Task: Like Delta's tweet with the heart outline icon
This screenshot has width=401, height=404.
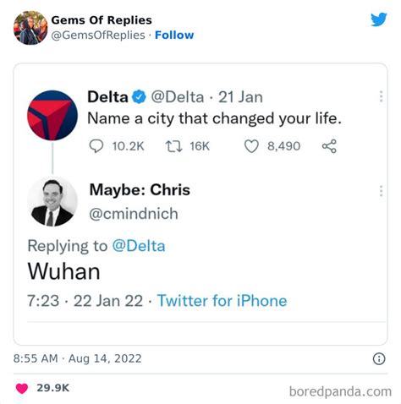Action: [251, 146]
